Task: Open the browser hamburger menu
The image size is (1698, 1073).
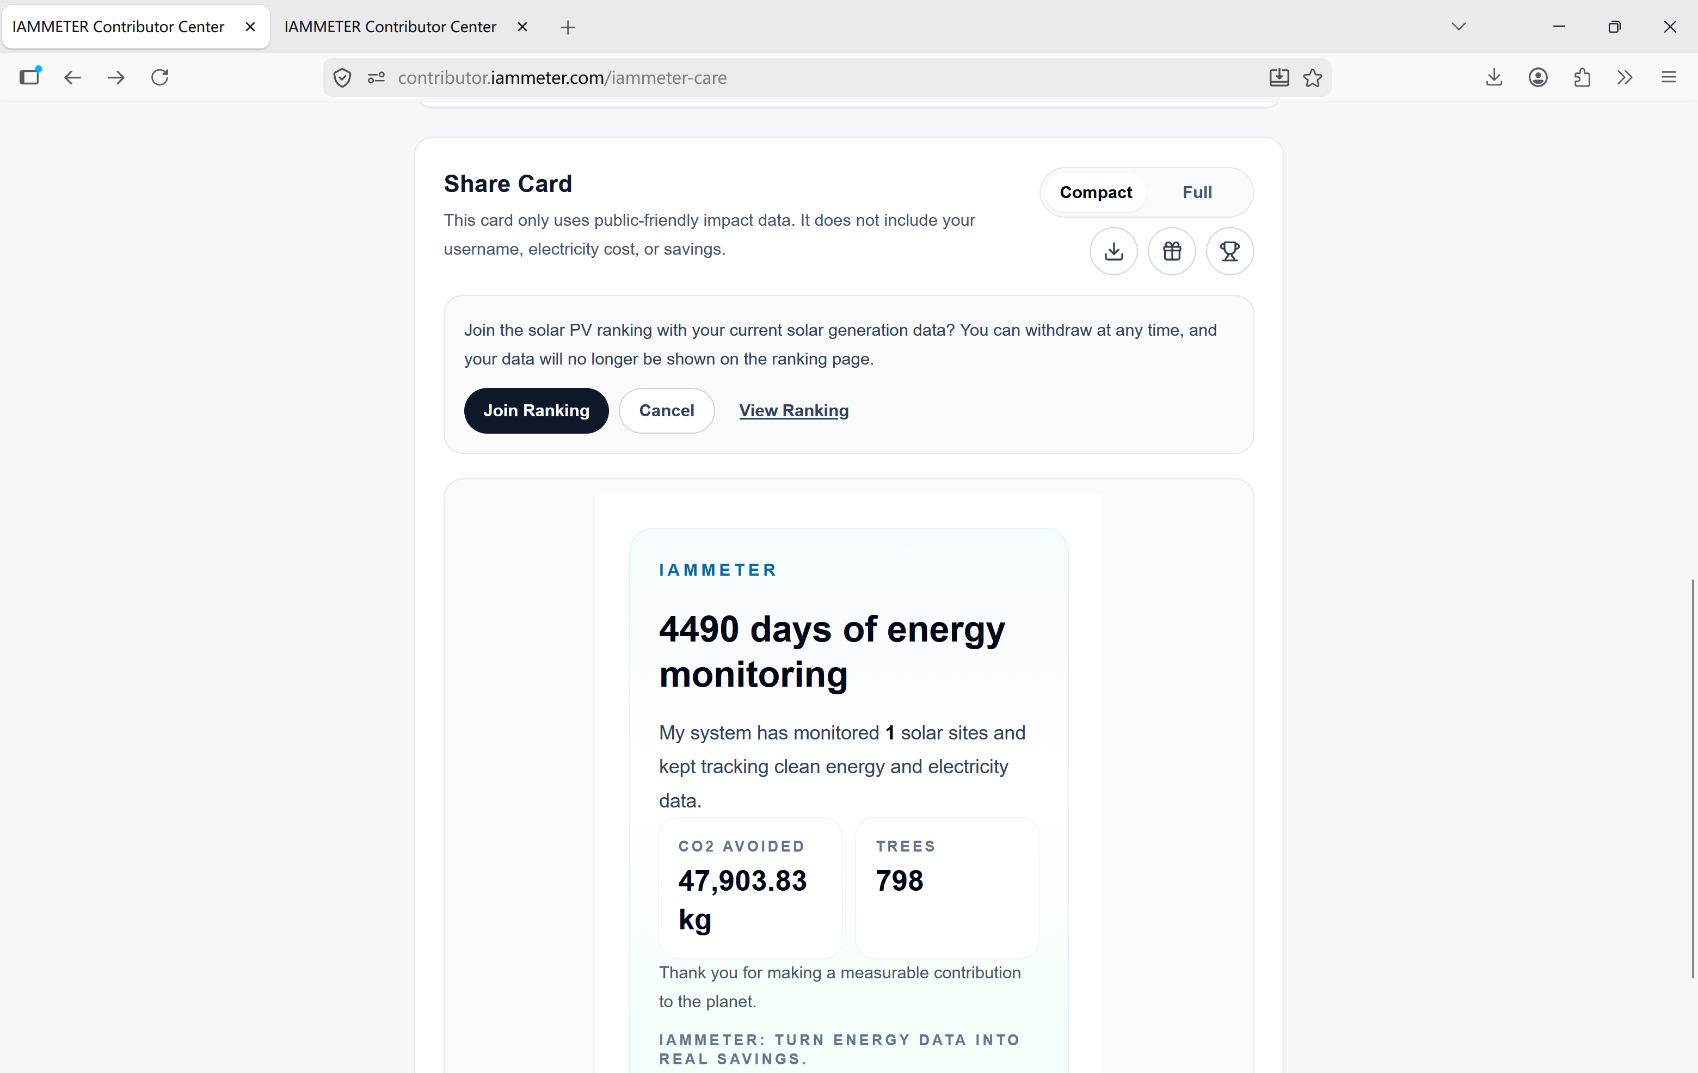Action: pyautogui.click(x=1669, y=78)
